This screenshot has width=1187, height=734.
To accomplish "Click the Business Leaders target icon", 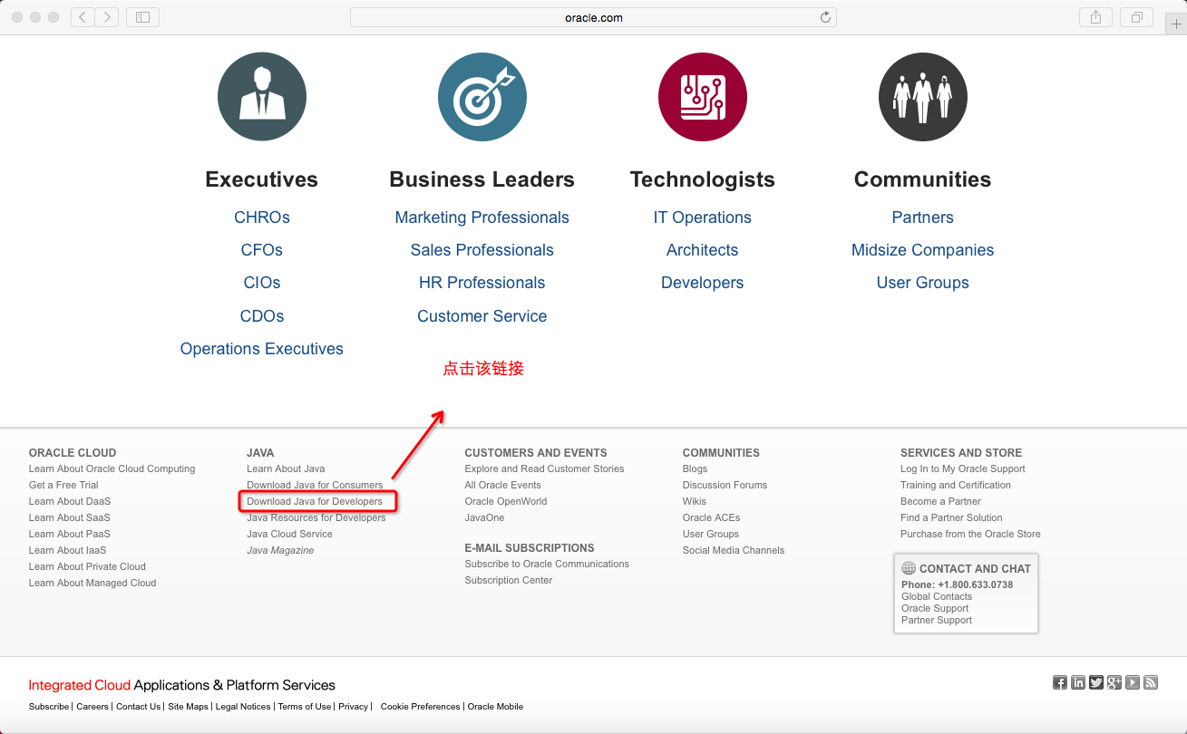I will pyautogui.click(x=482, y=97).
